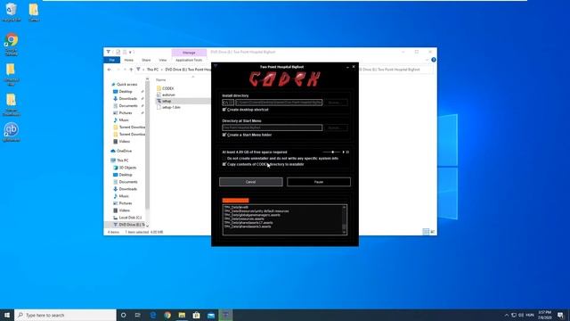Open the notification center icon

560,315
